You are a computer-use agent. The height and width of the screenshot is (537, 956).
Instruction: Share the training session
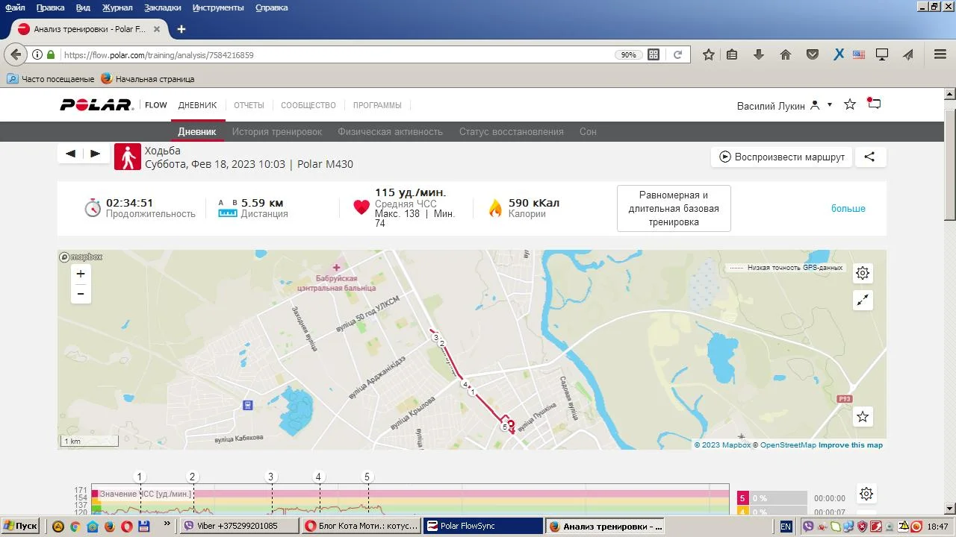pos(870,157)
